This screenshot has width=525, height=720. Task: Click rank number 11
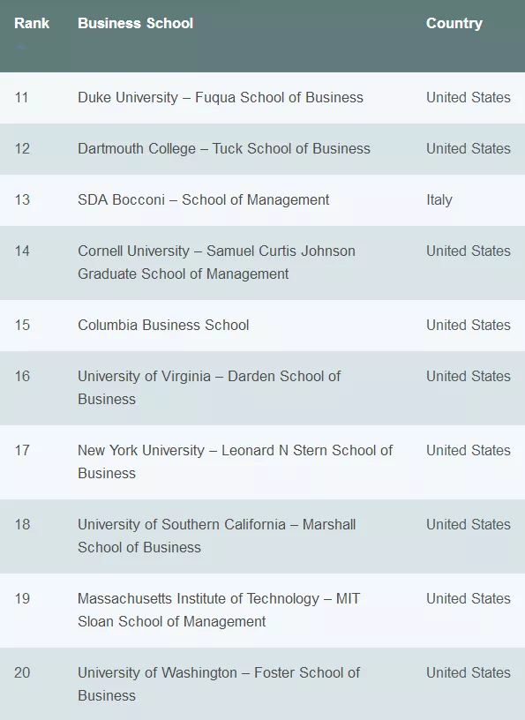[x=21, y=97]
